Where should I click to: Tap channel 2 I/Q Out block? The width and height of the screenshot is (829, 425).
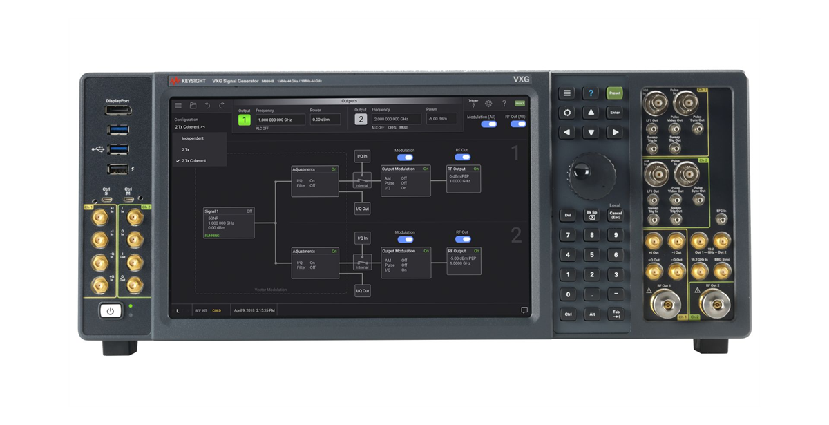coord(362,290)
